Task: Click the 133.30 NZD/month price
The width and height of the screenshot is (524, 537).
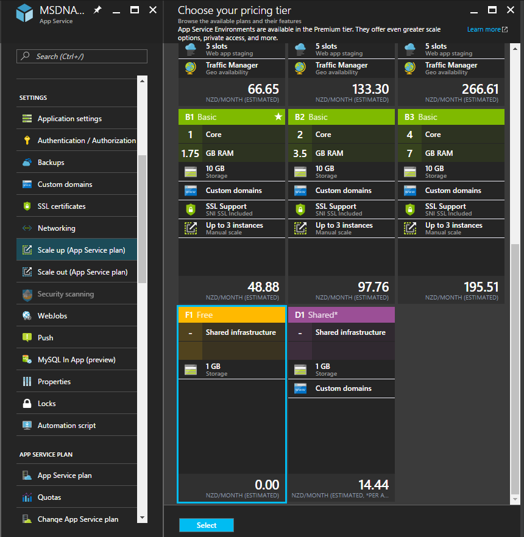Action: click(x=370, y=89)
